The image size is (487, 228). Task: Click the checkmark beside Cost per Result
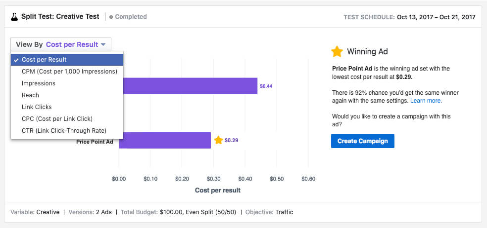(16, 60)
